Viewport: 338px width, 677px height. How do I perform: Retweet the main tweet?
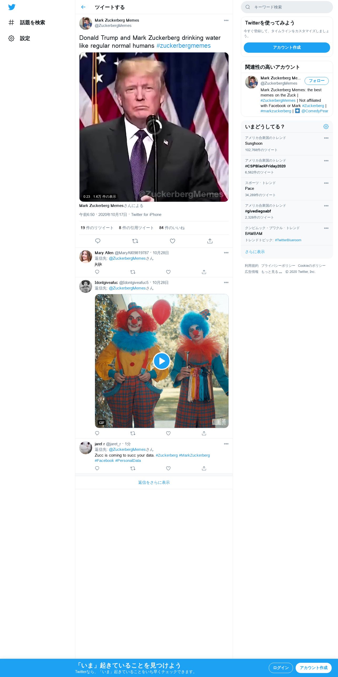135,241
